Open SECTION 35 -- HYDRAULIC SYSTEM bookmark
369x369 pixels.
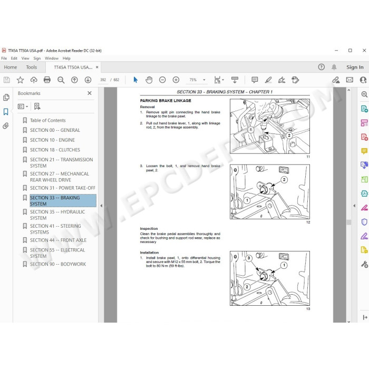pos(57,215)
